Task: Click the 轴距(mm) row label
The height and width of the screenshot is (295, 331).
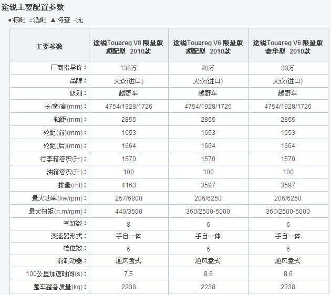Action: tap(70, 120)
